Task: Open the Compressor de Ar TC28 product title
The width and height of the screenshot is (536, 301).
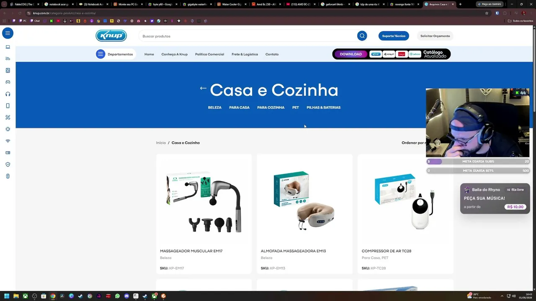Action: point(387,251)
